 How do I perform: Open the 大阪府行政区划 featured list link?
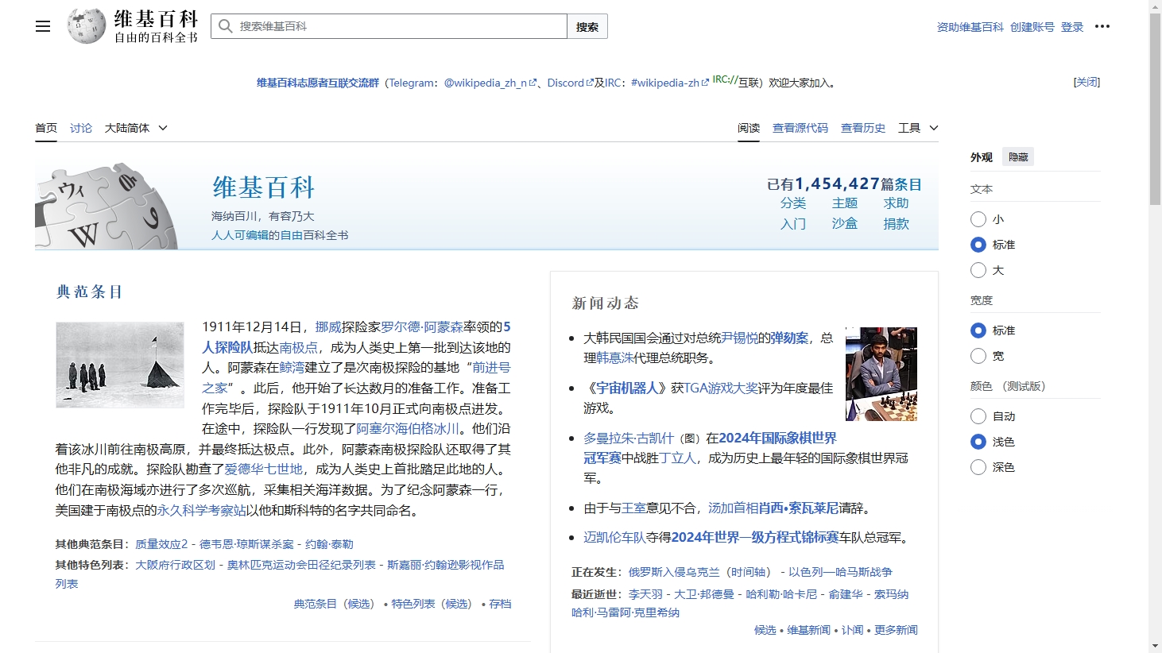coord(175,565)
